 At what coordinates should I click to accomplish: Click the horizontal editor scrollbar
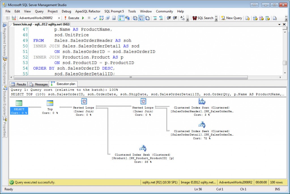point(130,77)
